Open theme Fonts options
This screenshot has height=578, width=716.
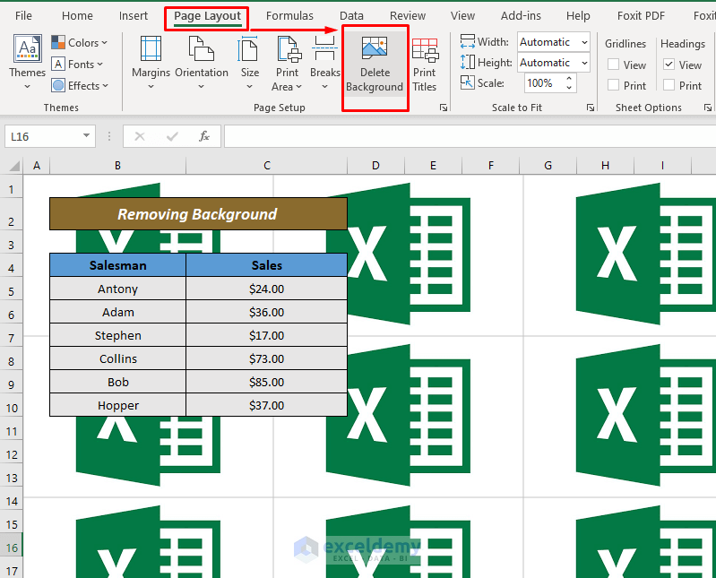(77, 64)
